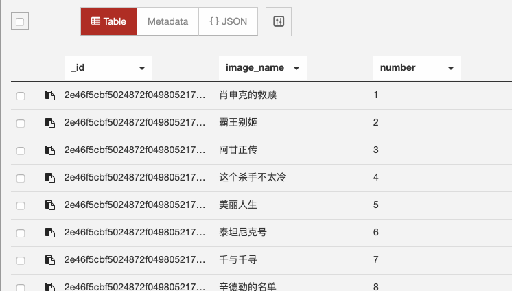The image size is (512, 291).
Task: Switch to the Table view tab
Action: click(108, 21)
